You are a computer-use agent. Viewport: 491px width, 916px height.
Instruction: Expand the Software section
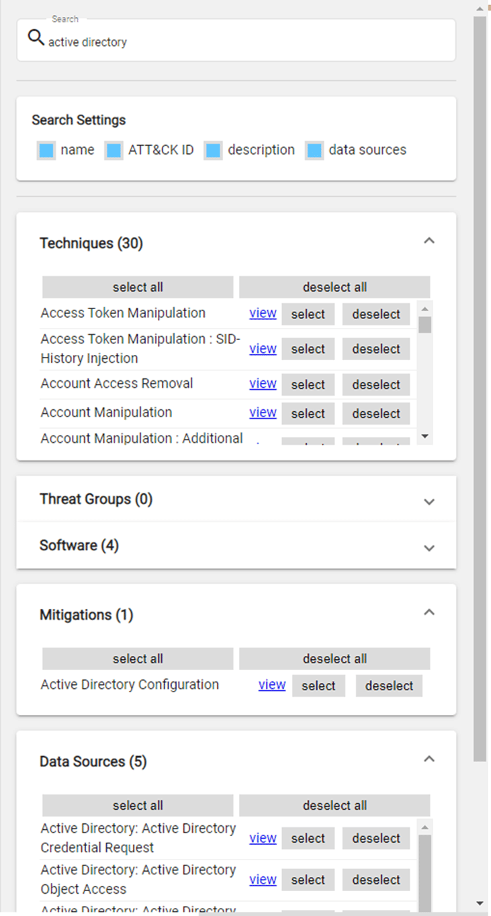tap(429, 547)
